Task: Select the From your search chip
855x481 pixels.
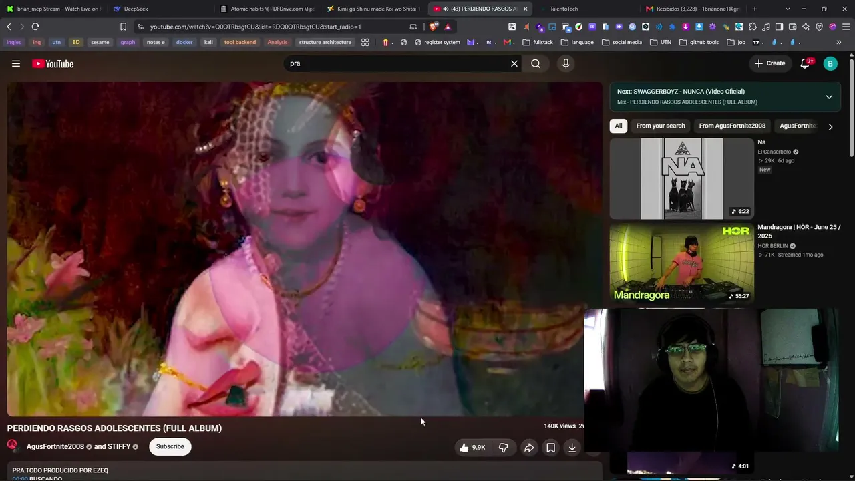Action: point(661,126)
